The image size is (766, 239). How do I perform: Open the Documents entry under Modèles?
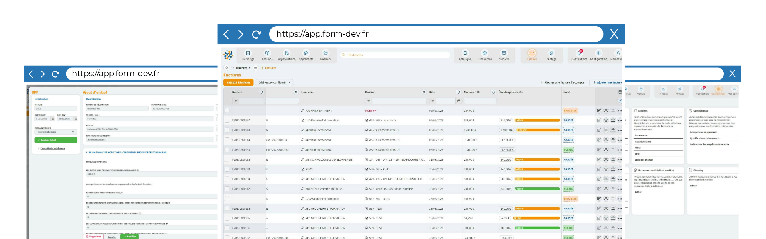tap(641, 135)
